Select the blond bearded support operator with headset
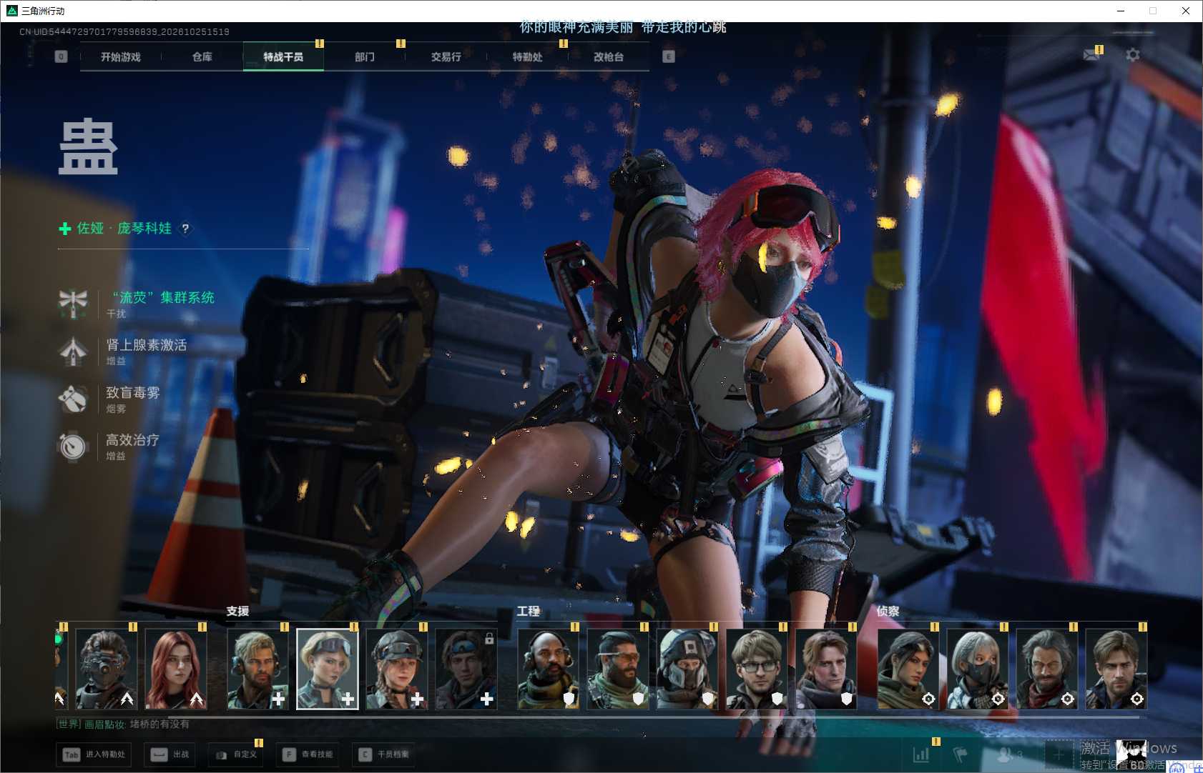This screenshot has width=1203, height=773. [x=258, y=669]
